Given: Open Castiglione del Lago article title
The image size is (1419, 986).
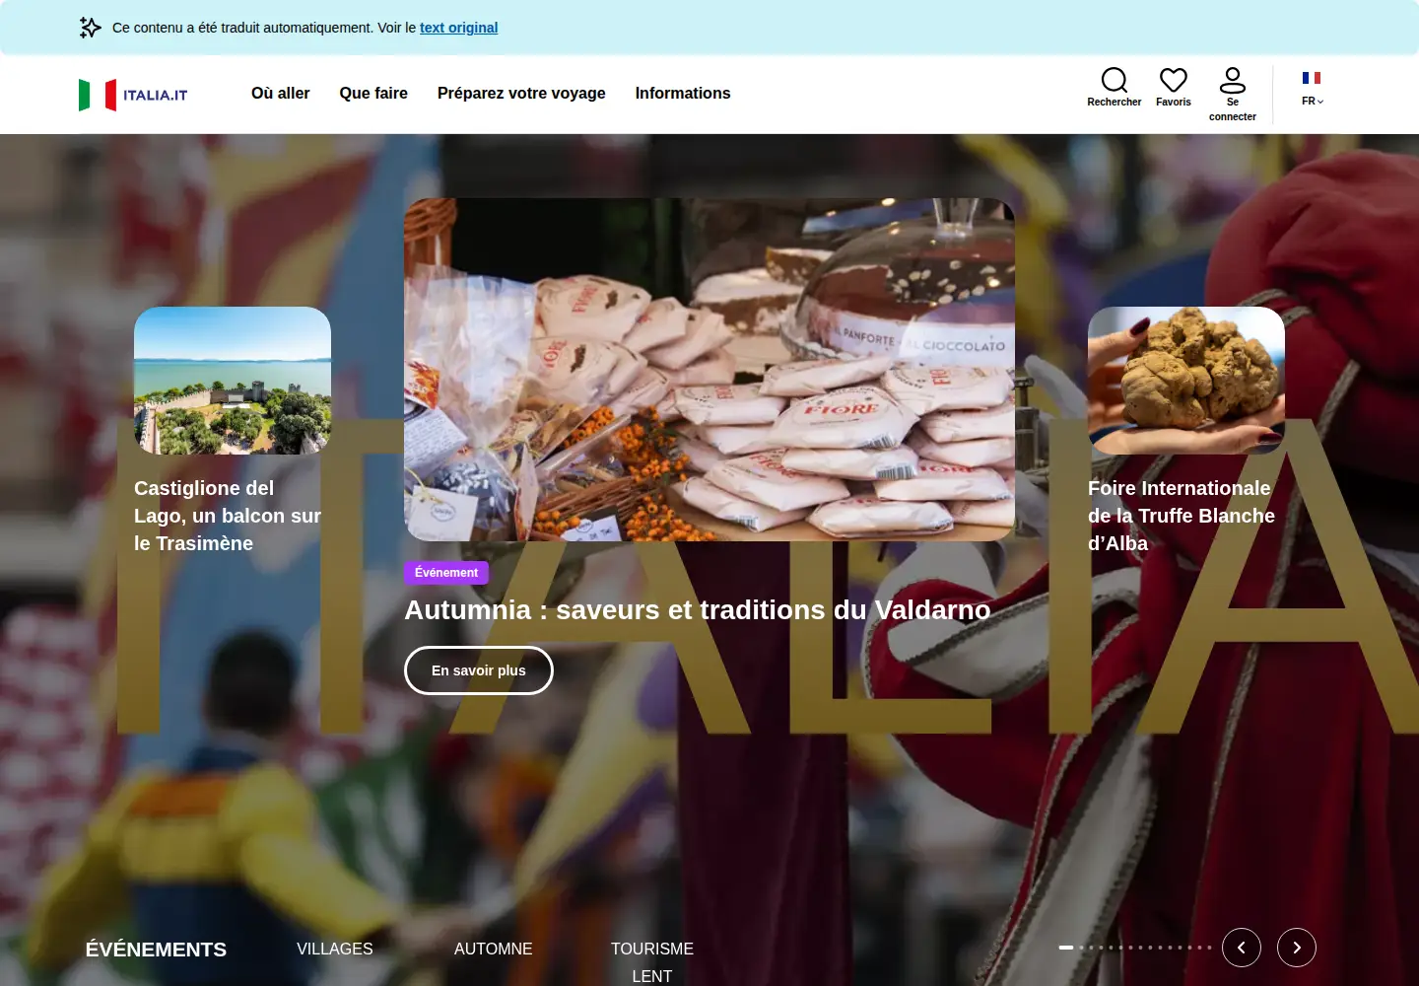Looking at the screenshot, I should click(x=228, y=516).
